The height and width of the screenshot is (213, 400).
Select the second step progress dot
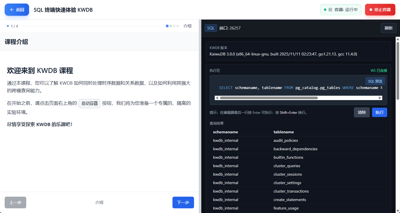[171, 26]
